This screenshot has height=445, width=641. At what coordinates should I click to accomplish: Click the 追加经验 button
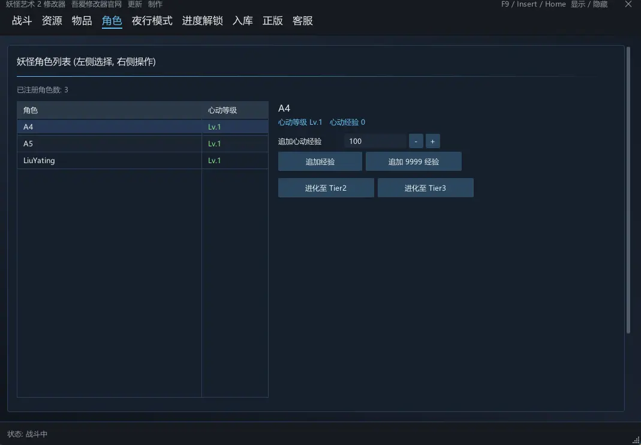(x=320, y=161)
